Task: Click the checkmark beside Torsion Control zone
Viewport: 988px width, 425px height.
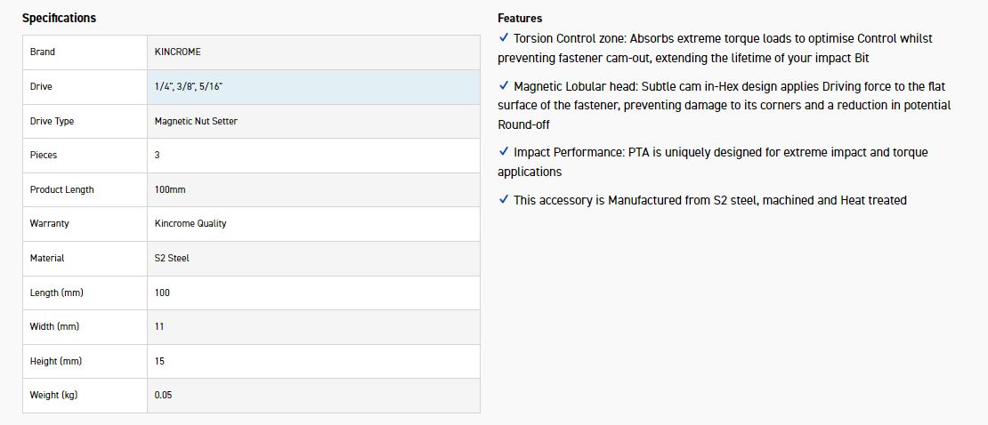Action: pos(504,38)
